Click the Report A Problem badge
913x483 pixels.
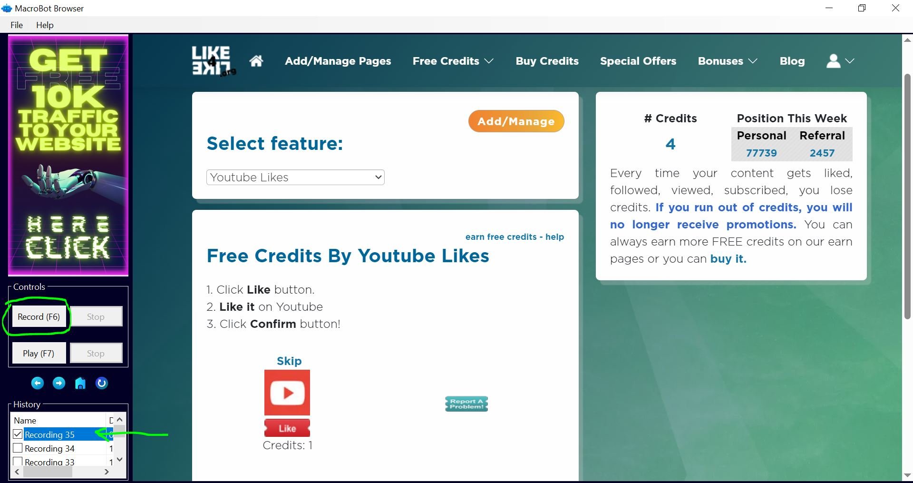point(466,404)
